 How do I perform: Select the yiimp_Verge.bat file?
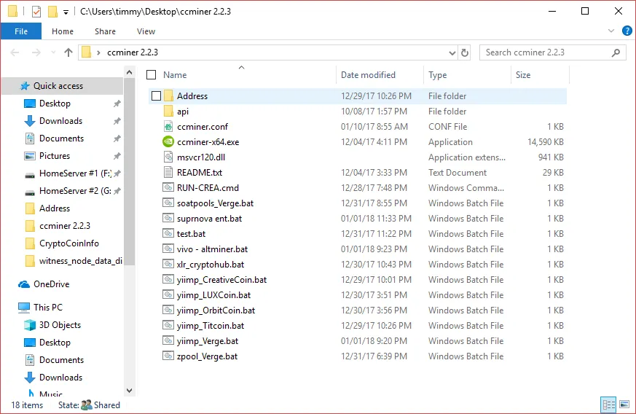208,341
